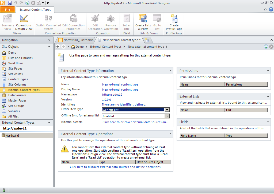Click Create Profile Page button

point(174,22)
